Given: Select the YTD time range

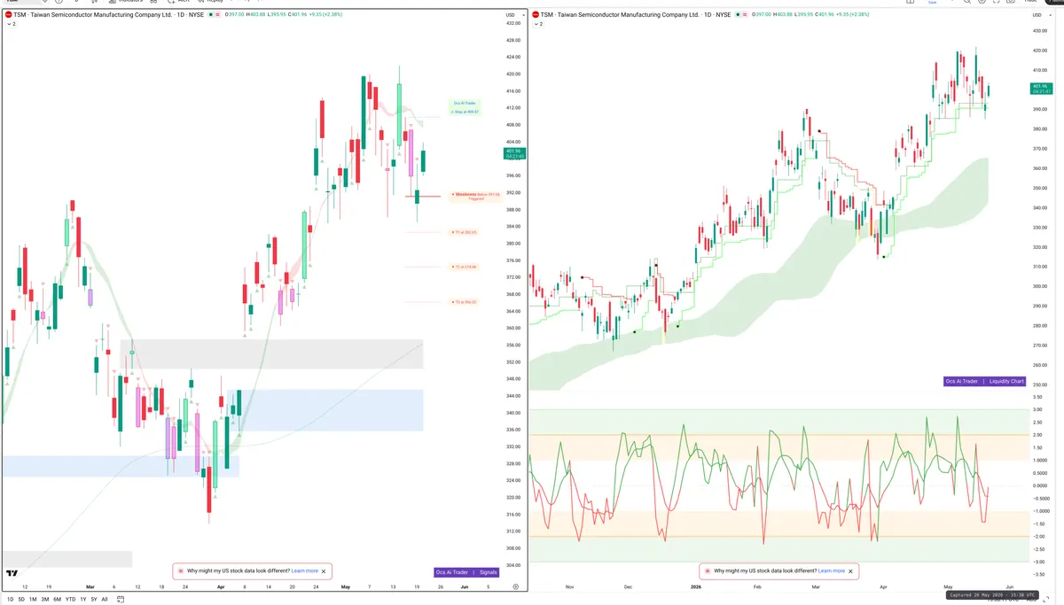Looking at the screenshot, I should tap(70, 600).
